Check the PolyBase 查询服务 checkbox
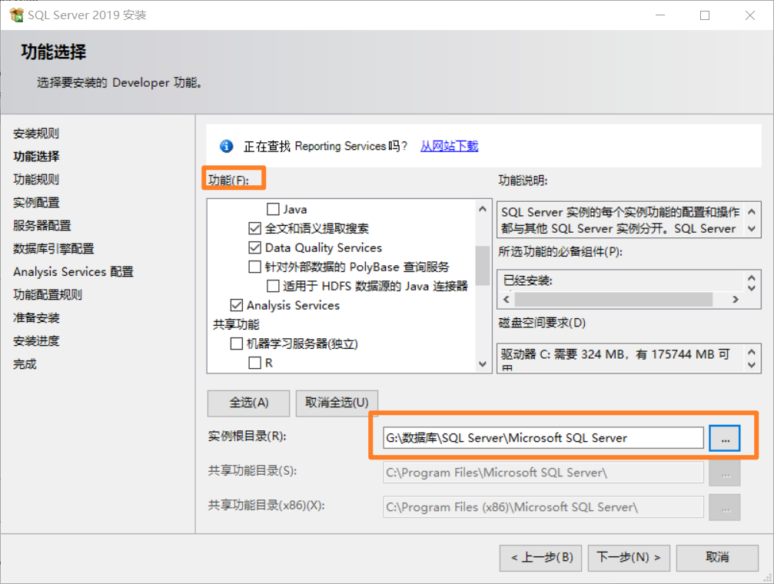Screen dimensions: 774x584 coord(254,267)
